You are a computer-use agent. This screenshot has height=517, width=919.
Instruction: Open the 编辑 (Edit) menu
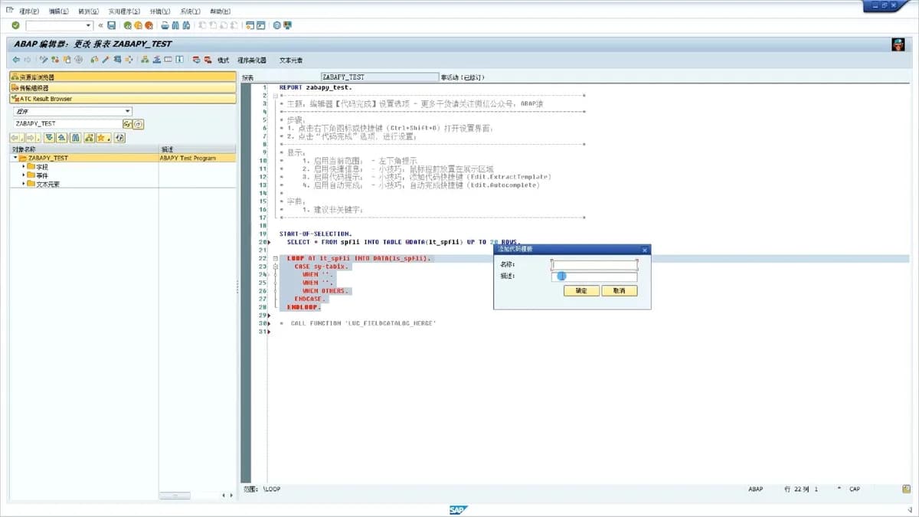tap(58, 11)
